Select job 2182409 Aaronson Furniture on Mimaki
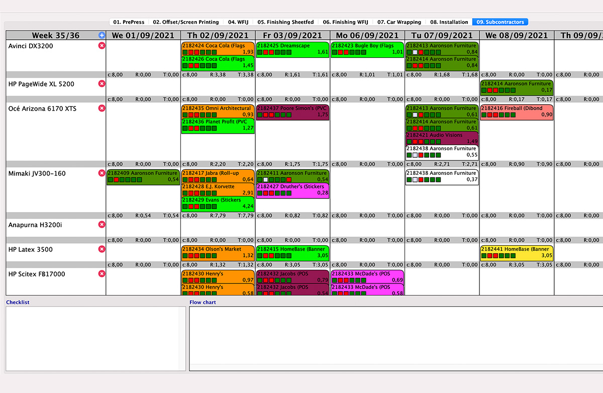This screenshot has height=393, width=603. pyautogui.click(x=143, y=176)
